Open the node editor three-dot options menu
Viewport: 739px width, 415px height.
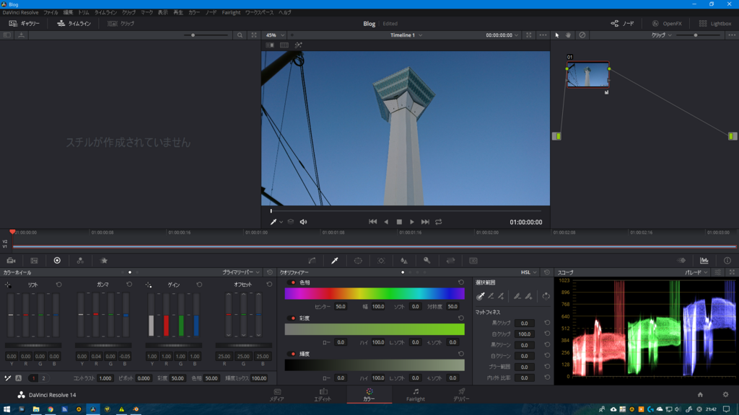tap(732, 35)
